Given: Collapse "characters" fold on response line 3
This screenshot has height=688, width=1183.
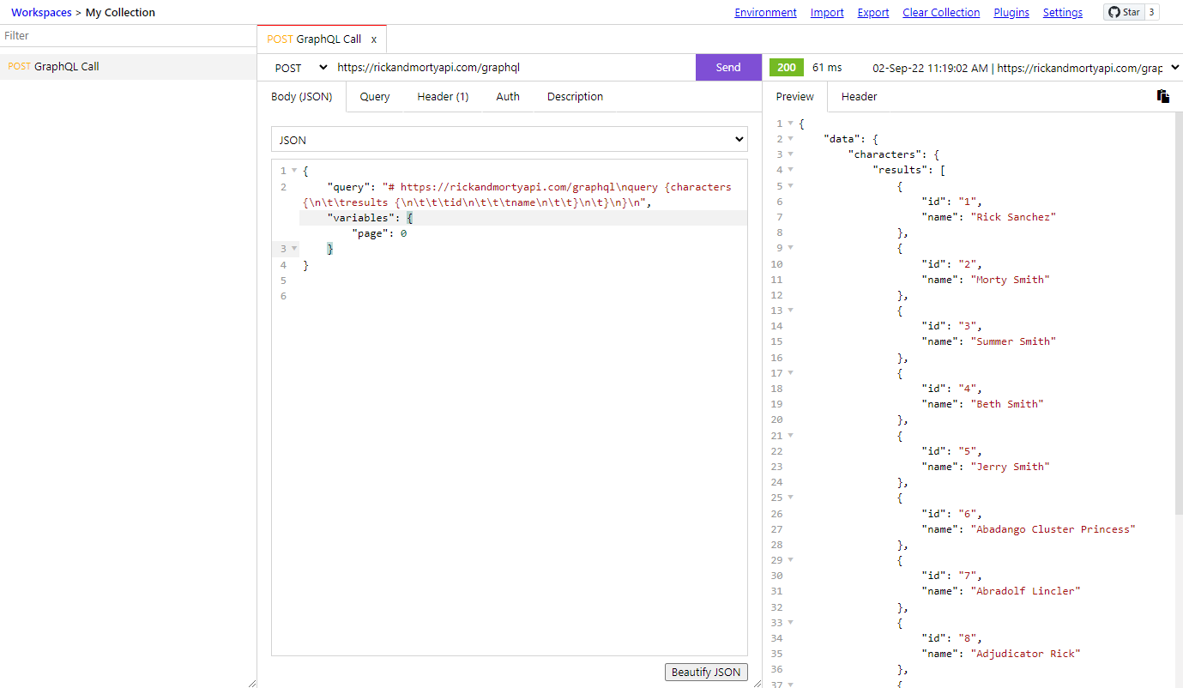Looking at the screenshot, I should coord(790,154).
